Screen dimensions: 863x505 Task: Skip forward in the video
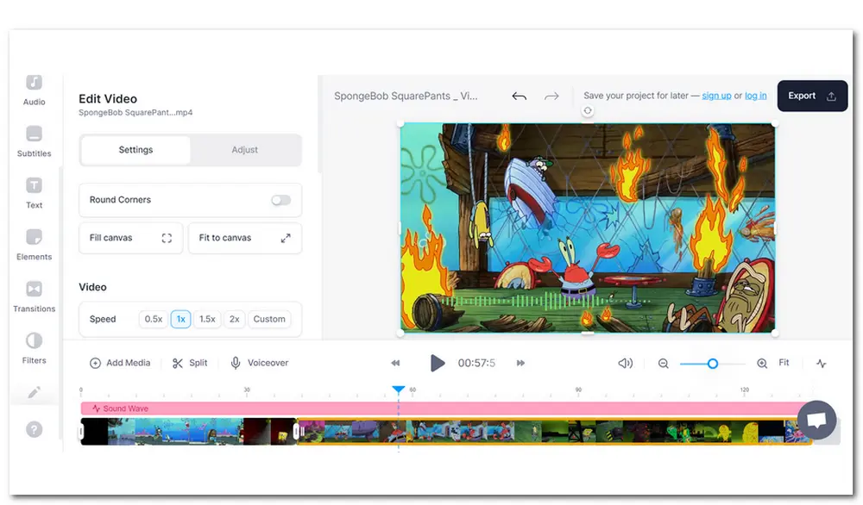520,363
